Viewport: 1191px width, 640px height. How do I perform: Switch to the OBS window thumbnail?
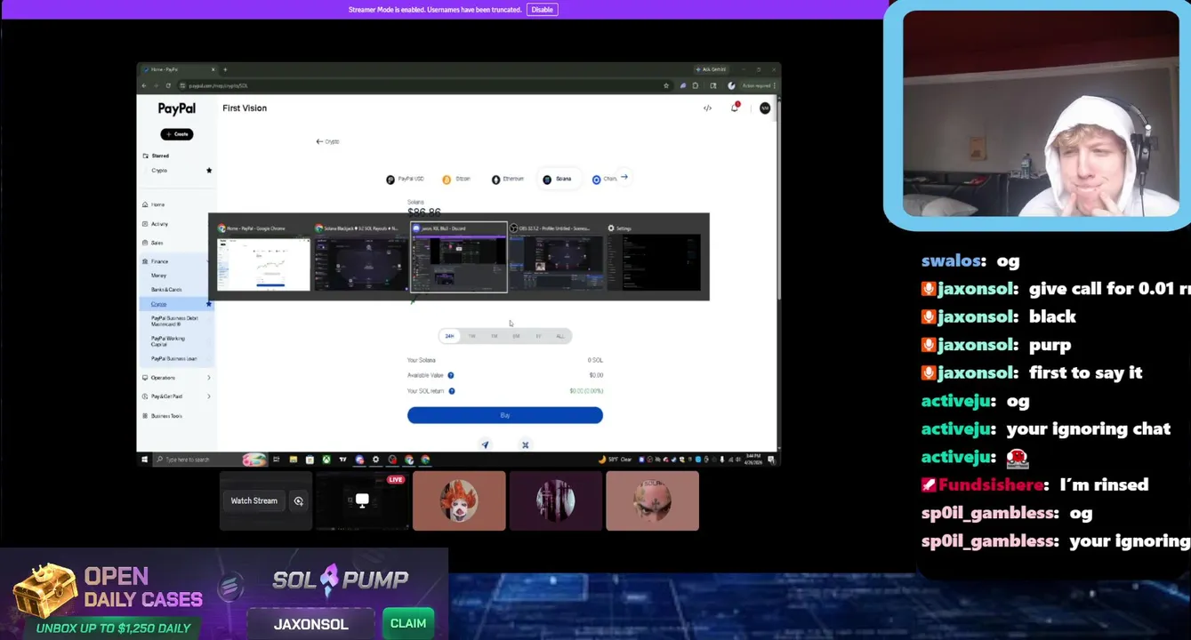click(556, 258)
